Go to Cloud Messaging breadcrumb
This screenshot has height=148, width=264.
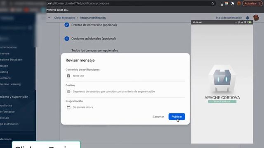click(x=65, y=18)
